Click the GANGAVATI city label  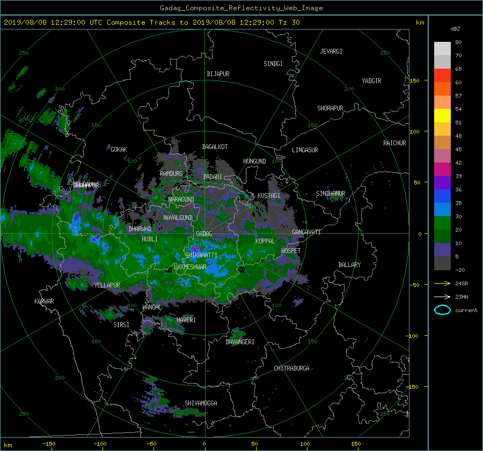[x=306, y=232]
